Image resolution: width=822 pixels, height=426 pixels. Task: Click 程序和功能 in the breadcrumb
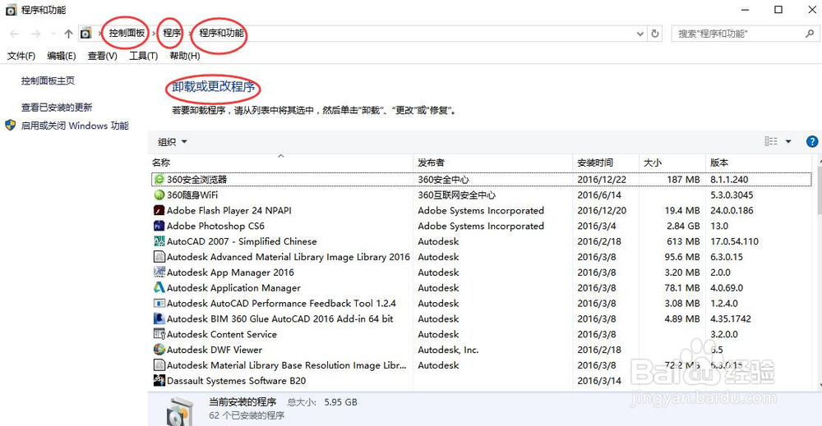point(221,33)
